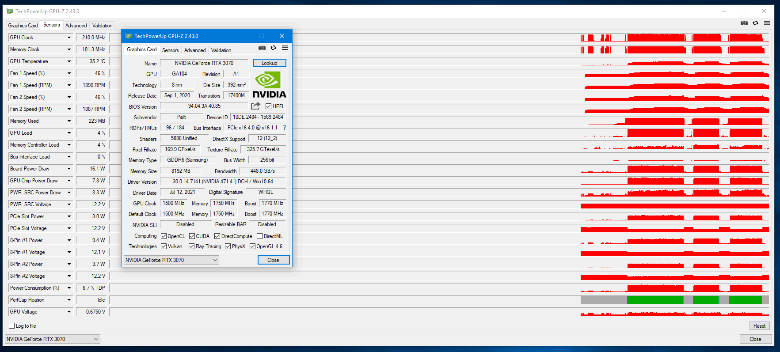Viewport: 780px width, 352px height.
Task: Click the NVIDIA logo image
Action: tap(269, 85)
